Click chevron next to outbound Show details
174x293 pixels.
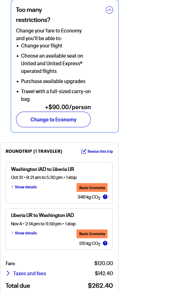pyautogui.click(x=12, y=187)
